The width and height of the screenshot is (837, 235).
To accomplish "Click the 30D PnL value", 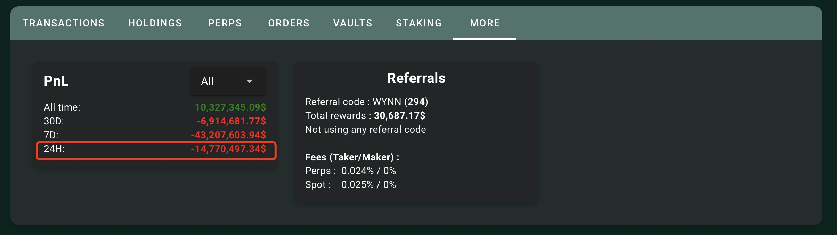I will (231, 121).
